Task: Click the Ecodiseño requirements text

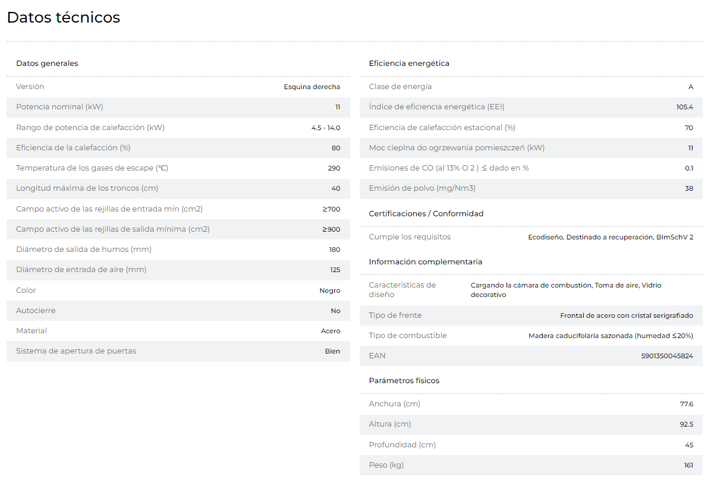Action: pos(611,237)
